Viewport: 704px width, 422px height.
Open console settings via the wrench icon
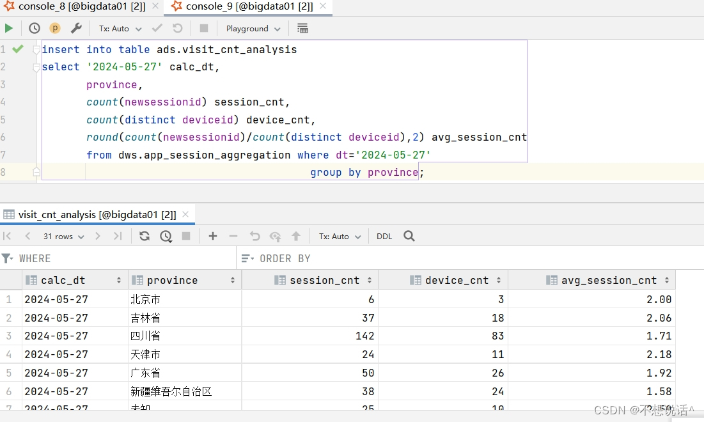(77, 28)
